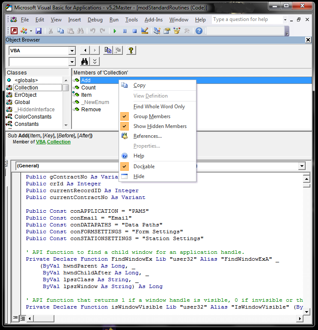
Task: Open the search text dropdown
Action: coord(72,62)
